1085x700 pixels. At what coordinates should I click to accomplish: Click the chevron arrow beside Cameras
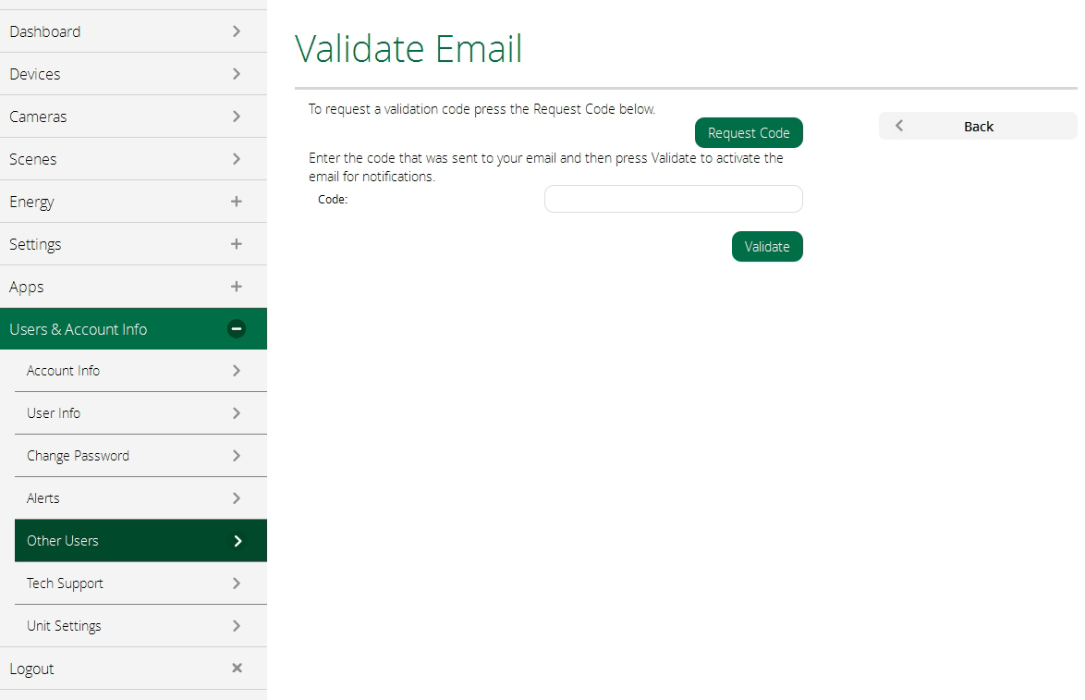point(237,117)
